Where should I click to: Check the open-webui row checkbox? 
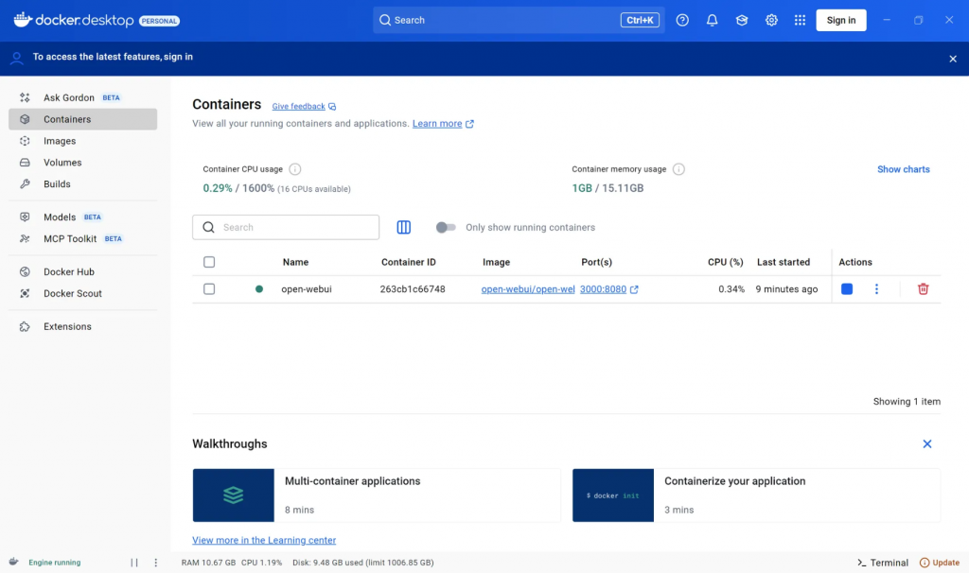click(x=209, y=289)
